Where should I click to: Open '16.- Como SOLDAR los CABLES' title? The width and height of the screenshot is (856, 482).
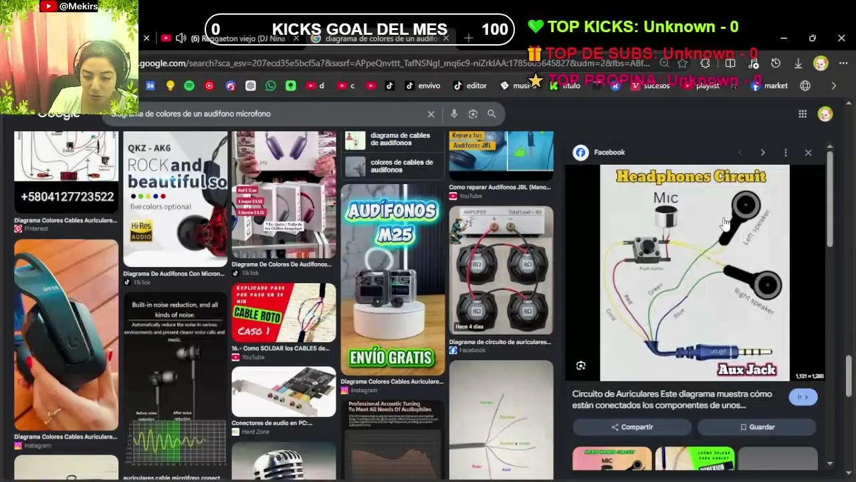pos(280,349)
